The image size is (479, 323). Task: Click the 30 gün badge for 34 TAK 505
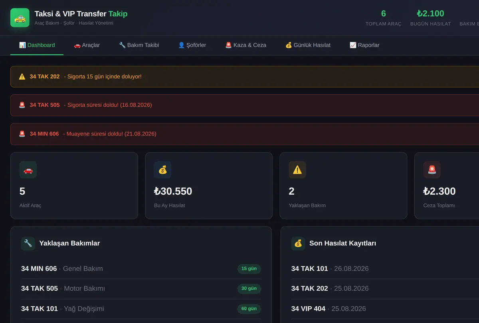coord(249,289)
